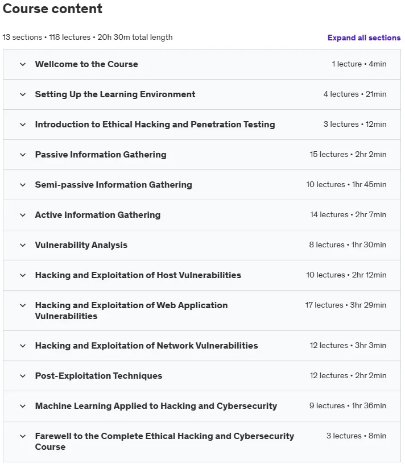Click the 17 lectures 3hr 29min label

tap(346, 305)
